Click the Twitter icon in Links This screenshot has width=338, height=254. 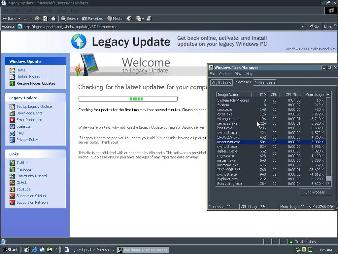[12, 163]
